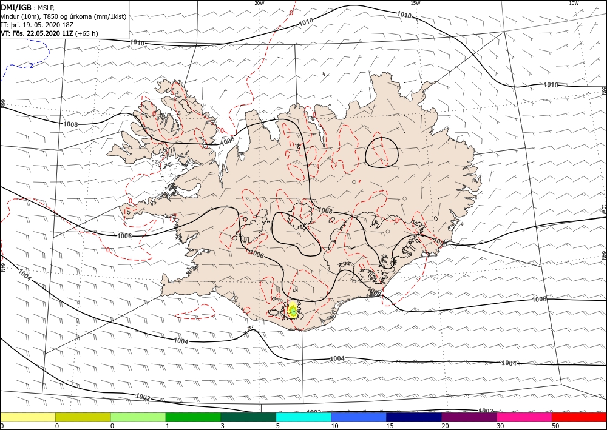Click the legend value "50"
The height and width of the screenshot is (430, 607).
click(x=555, y=426)
